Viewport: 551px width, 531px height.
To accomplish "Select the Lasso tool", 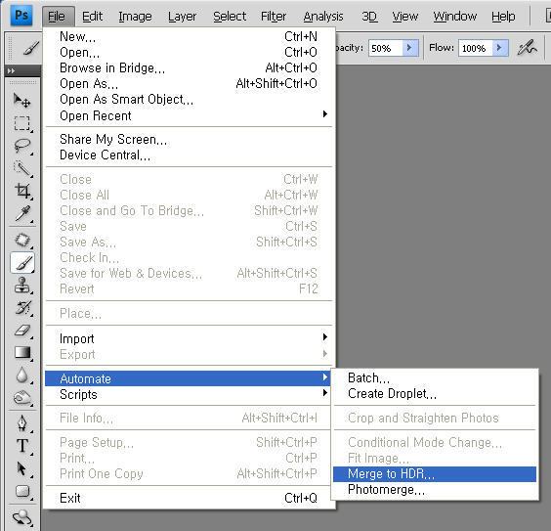I will click(22, 146).
